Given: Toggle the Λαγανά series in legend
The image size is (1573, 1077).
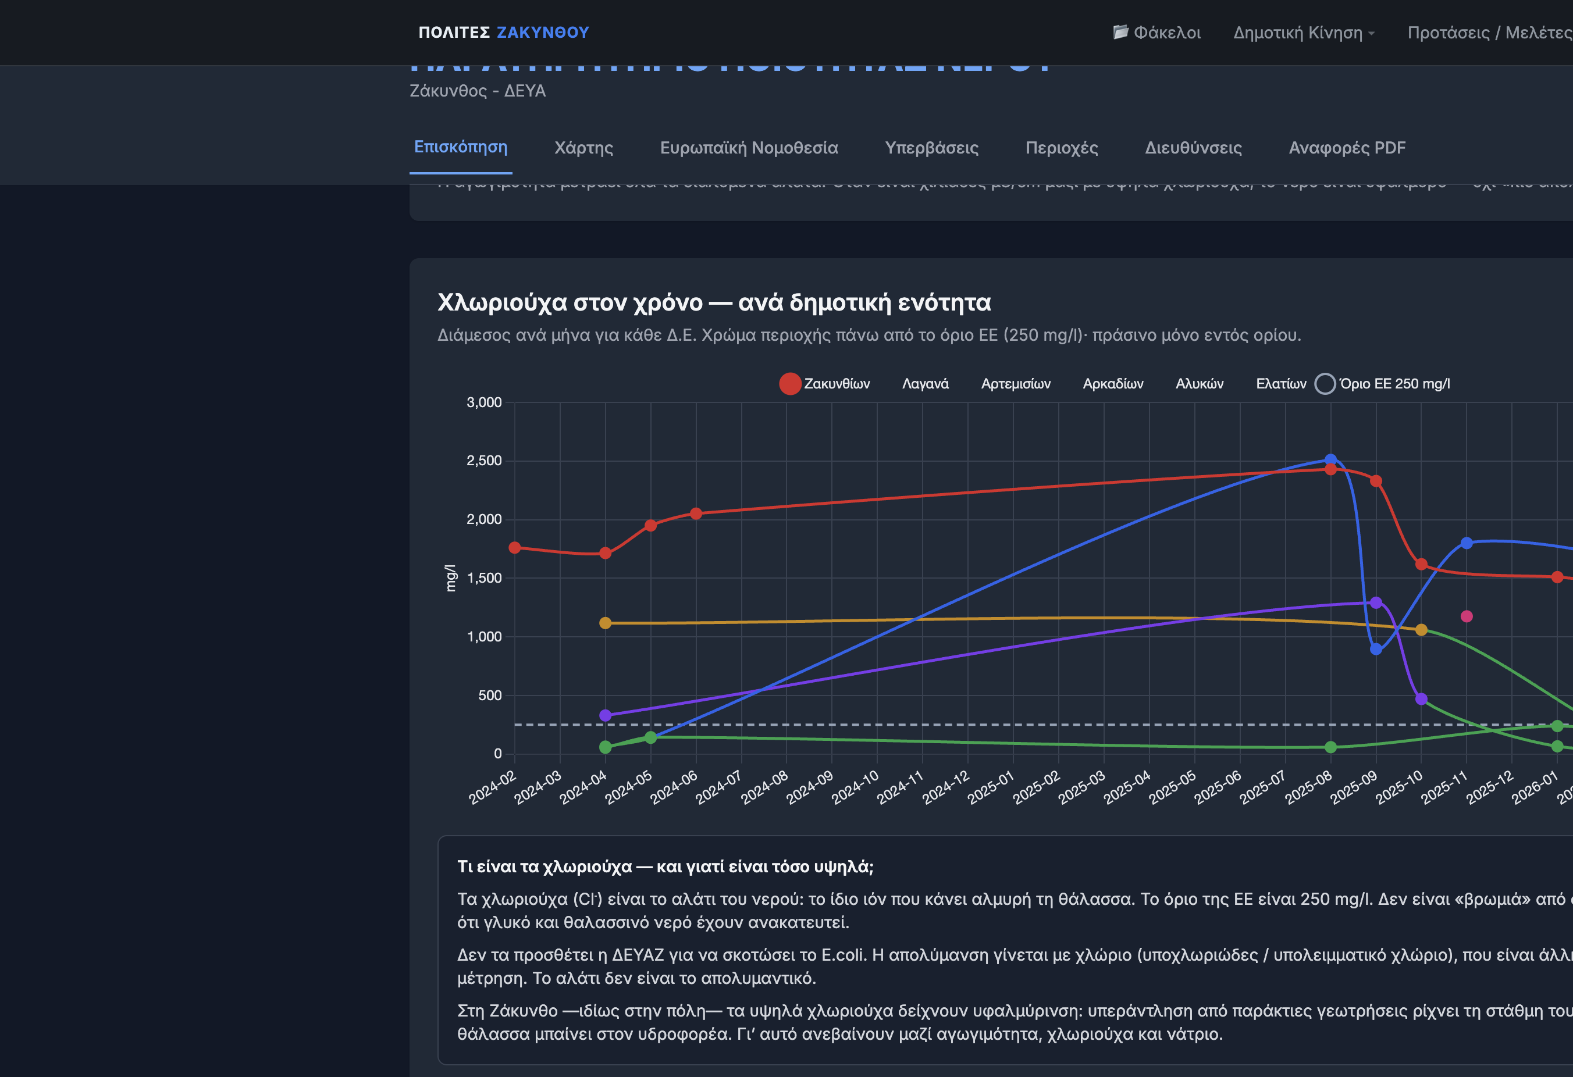Looking at the screenshot, I should [924, 384].
